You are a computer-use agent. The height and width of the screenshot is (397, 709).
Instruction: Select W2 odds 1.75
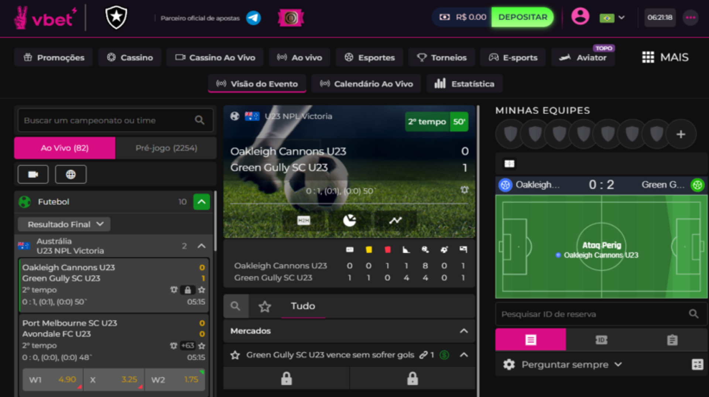(175, 379)
